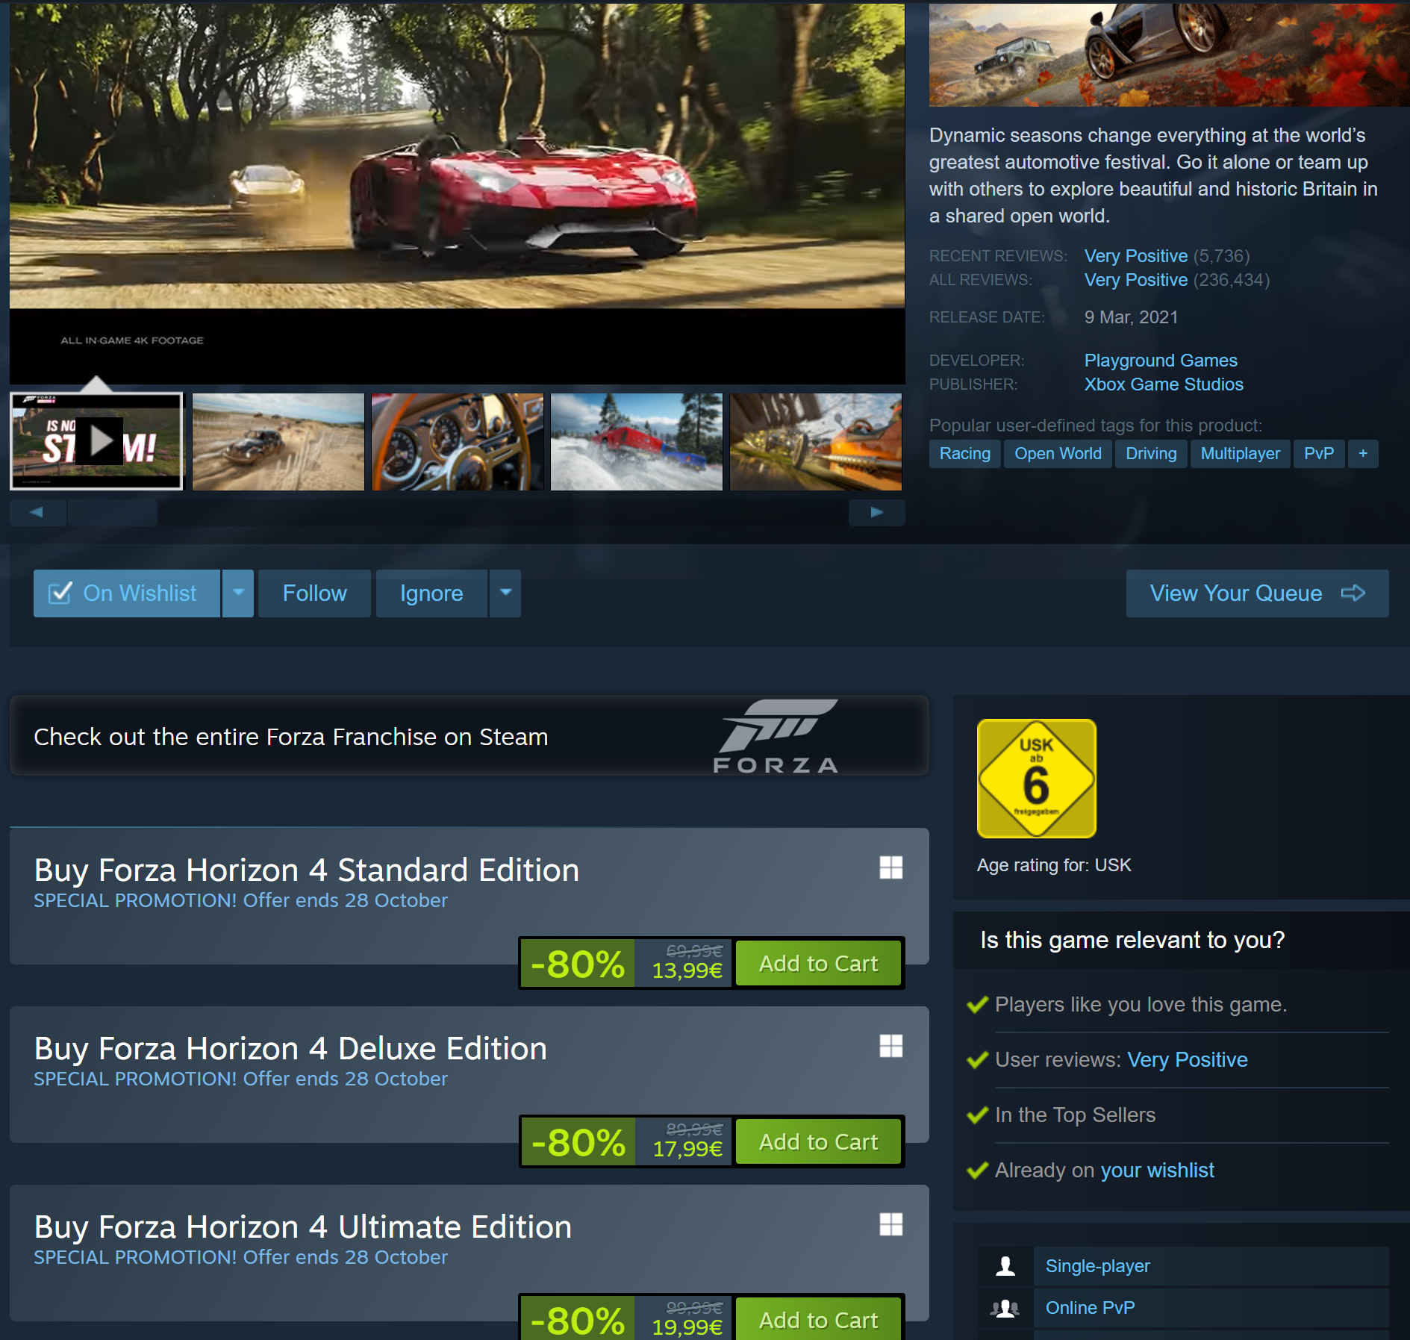This screenshot has width=1410, height=1340.
Task: Select the Multiplayer tag
Action: click(1241, 454)
